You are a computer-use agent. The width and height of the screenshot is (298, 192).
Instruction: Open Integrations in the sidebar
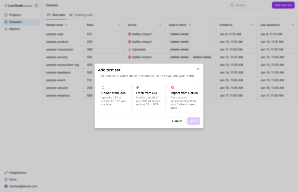tap(21, 172)
